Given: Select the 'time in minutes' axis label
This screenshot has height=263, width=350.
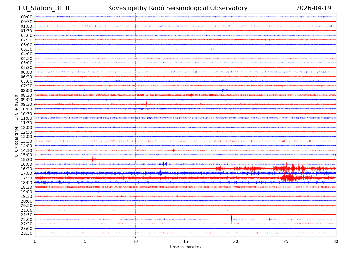Looking at the screenshot, I should pyautogui.click(x=185, y=247).
